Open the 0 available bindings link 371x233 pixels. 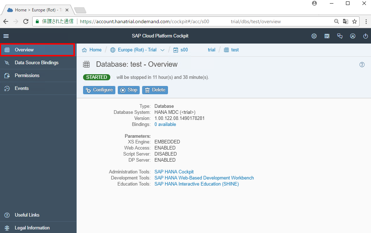click(165, 125)
